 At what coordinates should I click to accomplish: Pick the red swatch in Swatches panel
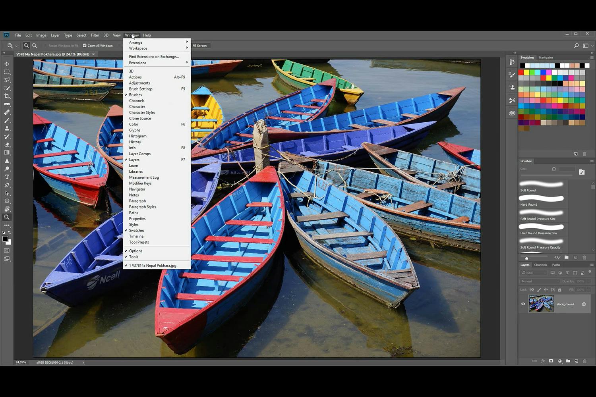click(521, 72)
